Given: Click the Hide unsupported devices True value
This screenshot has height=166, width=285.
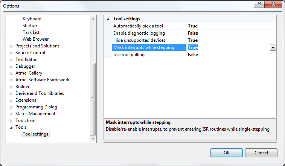Looking at the screenshot, I should click(x=193, y=40).
